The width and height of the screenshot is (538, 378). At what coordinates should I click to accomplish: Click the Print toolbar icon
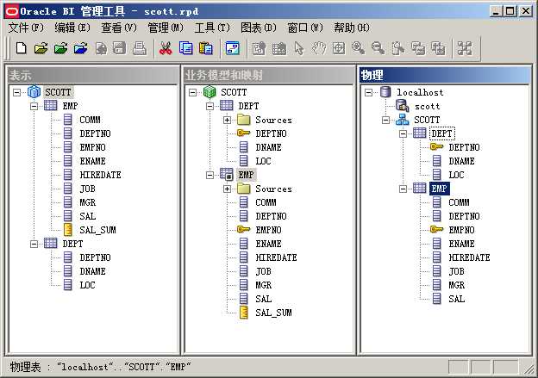pyautogui.click(x=140, y=48)
